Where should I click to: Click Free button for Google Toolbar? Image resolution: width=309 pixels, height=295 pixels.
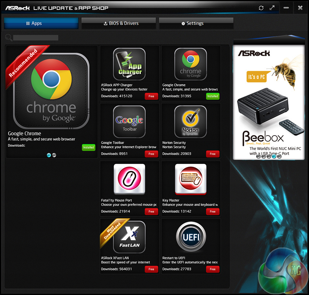click(151, 154)
